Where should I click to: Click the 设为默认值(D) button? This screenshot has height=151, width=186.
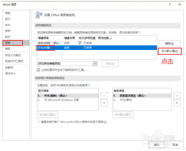tap(170, 51)
